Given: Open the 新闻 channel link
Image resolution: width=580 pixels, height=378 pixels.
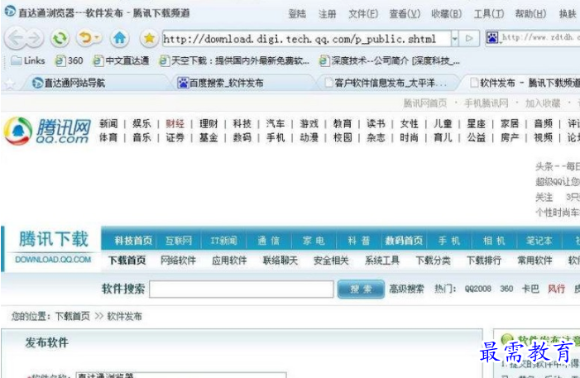Looking at the screenshot, I should pos(108,123).
